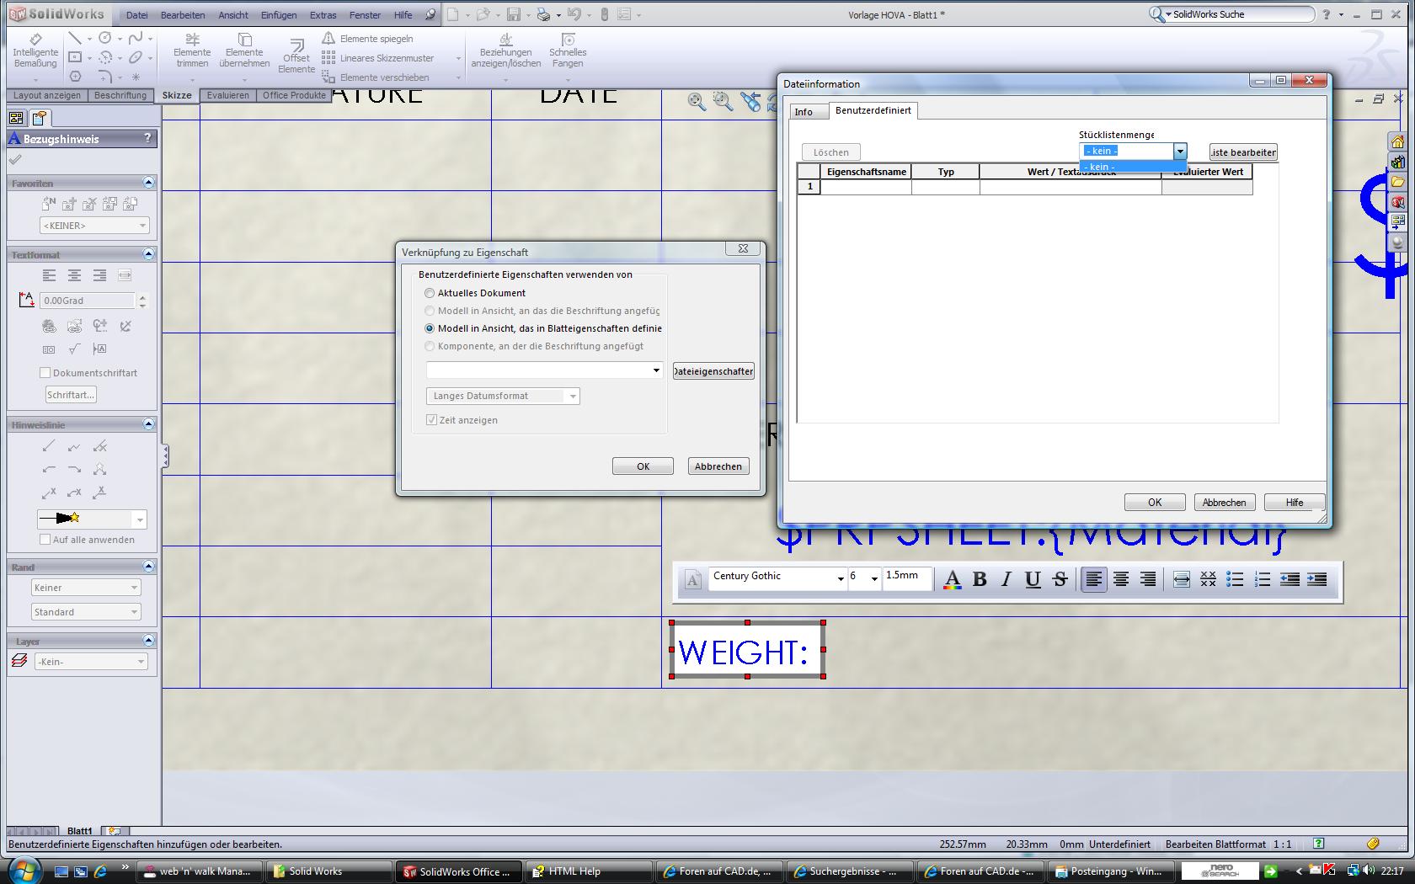Right-align text in format toolbar

tap(1148, 579)
